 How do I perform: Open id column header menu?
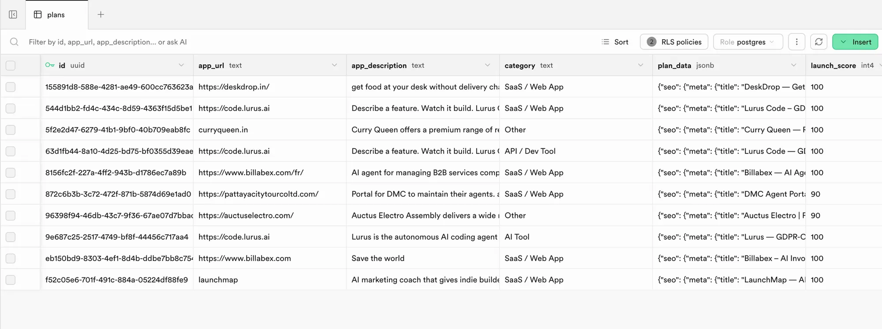coord(181,65)
